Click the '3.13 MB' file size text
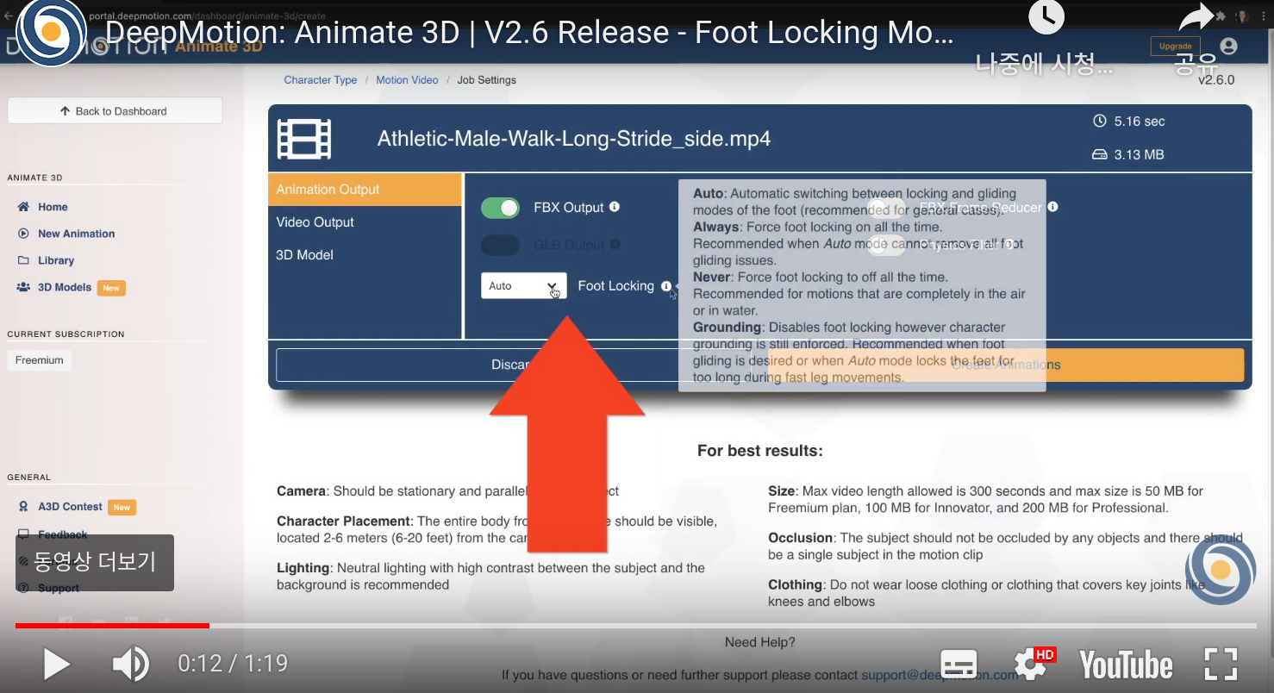The image size is (1274, 693). (x=1139, y=154)
